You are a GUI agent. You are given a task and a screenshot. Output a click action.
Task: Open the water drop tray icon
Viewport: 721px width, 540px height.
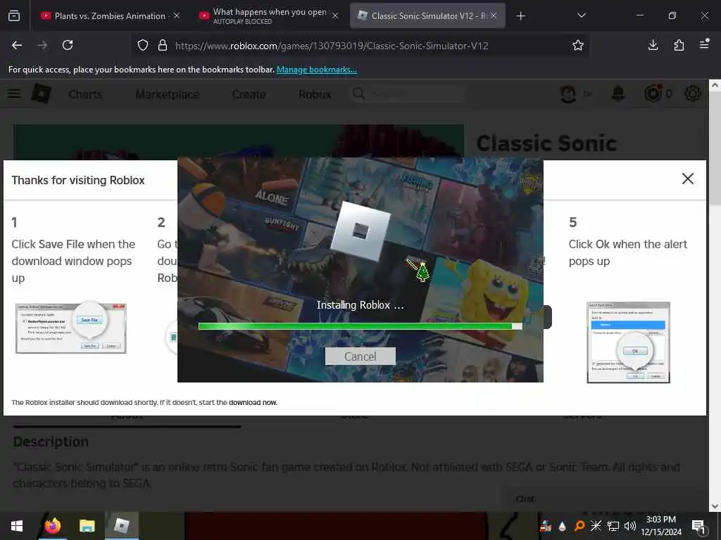[x=563, y=526]
